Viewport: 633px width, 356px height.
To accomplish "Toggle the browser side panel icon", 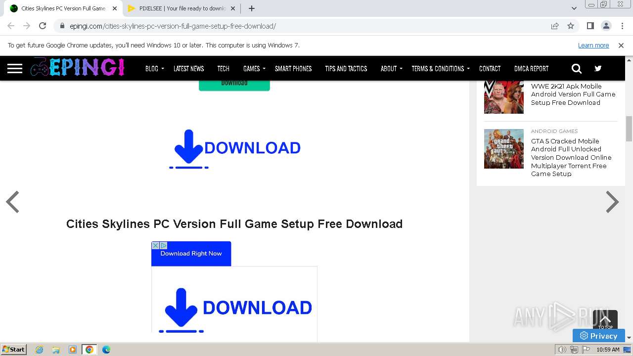I will 590,26.
